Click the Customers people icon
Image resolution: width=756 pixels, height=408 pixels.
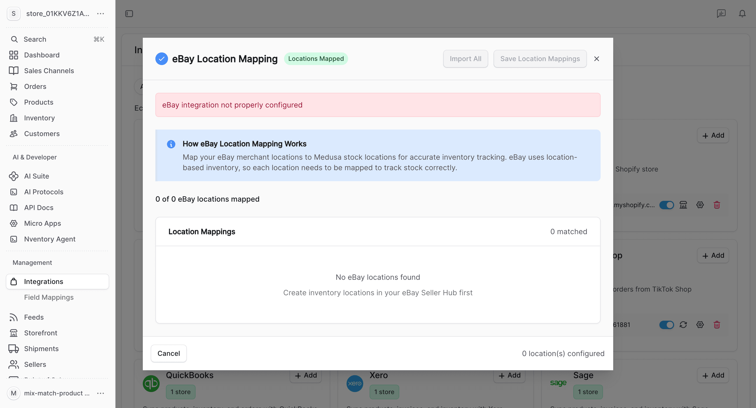click(13, 134)
